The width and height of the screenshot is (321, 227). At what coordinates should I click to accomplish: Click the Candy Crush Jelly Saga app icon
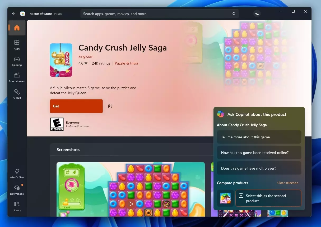[61, 60]
